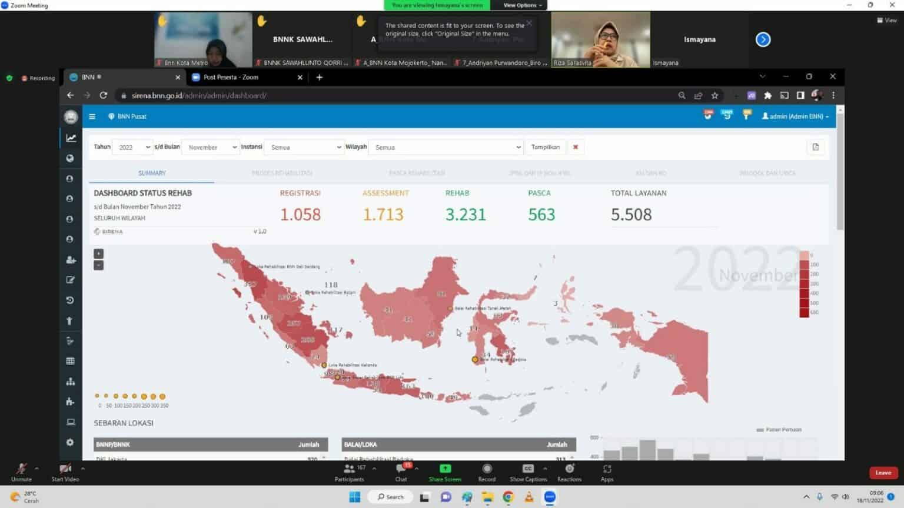904x508 pixels.
Task: Open s/d Bulan November dropdown
Action: pos(210,148)
